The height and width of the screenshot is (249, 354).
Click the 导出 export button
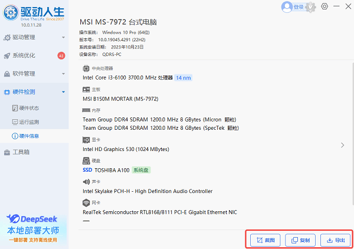[335, 240]
